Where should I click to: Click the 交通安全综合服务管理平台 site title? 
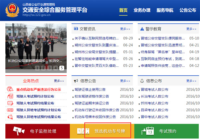pyautogui.click(x=55, y=10)
